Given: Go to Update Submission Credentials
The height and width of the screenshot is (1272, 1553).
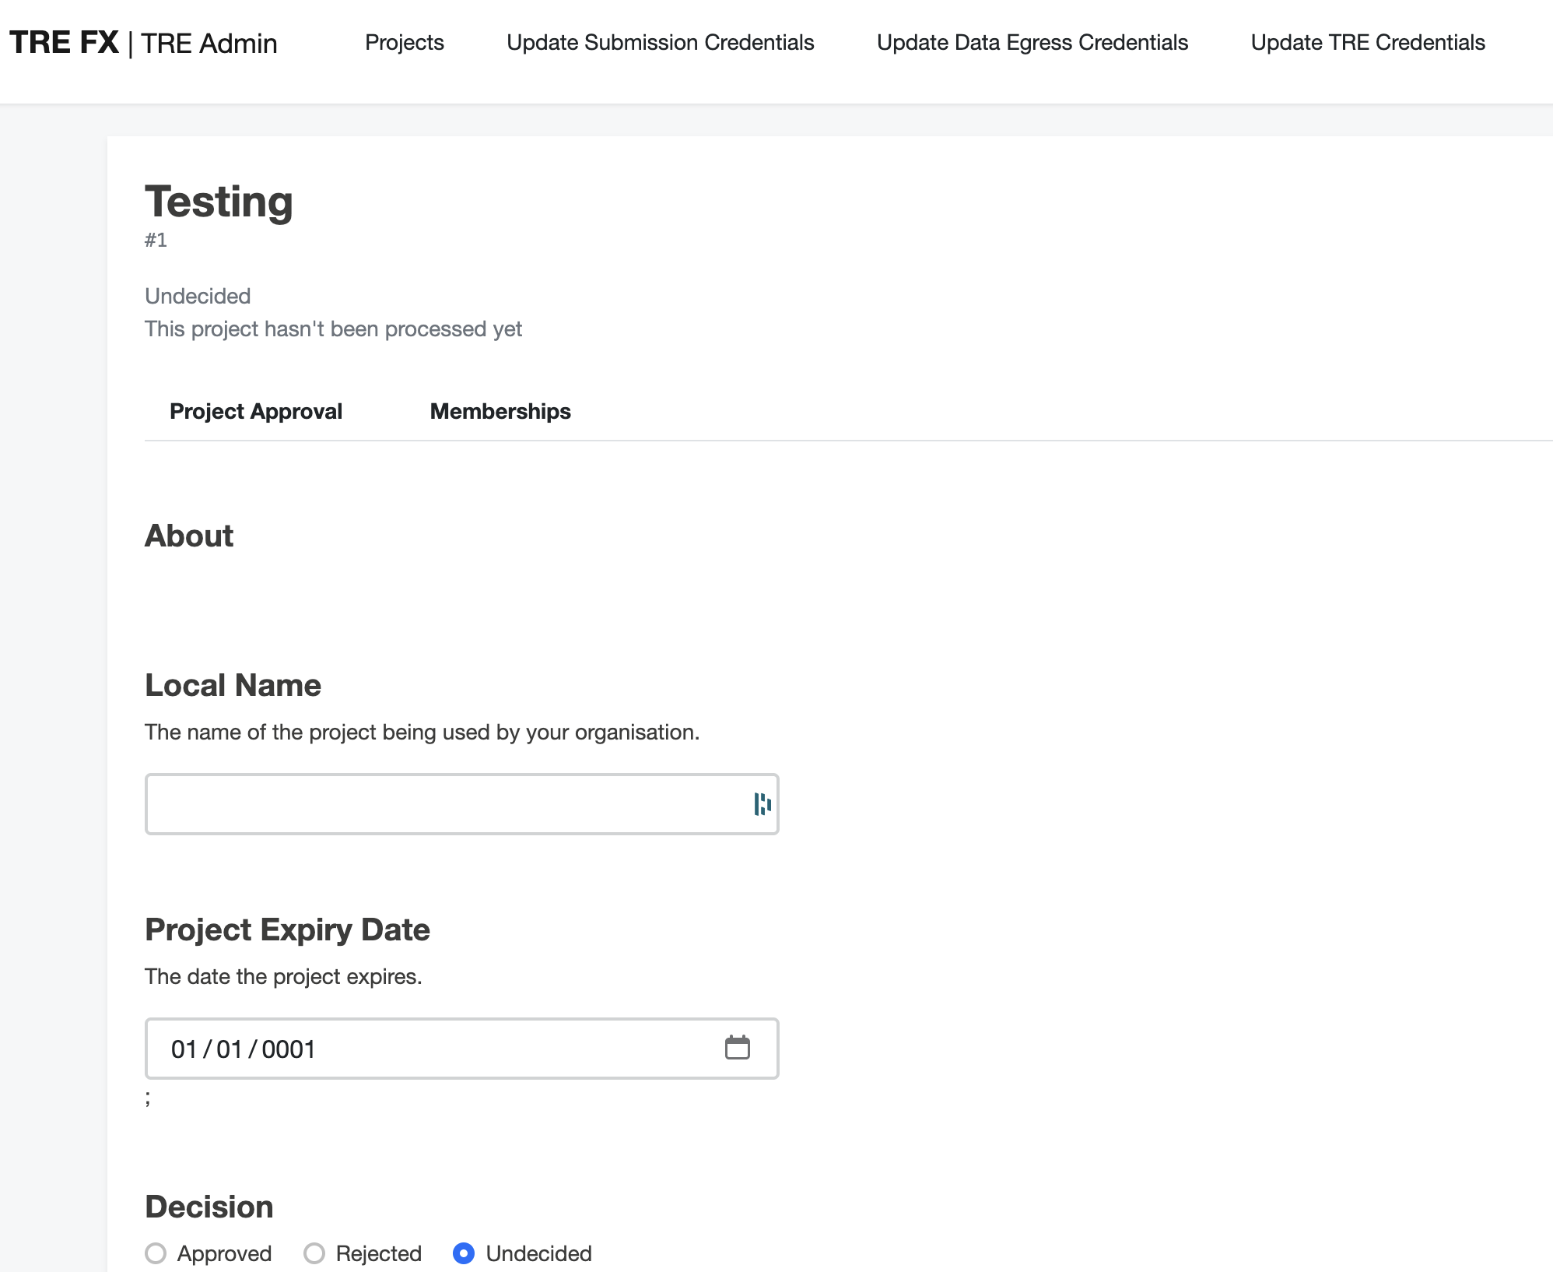Looking at the screenshot, I should coord(660,42).
